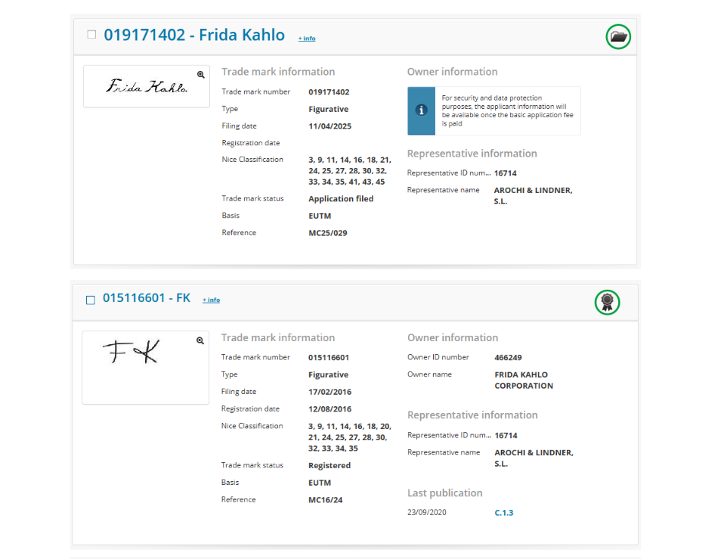724x559 pixels.
Task: Select the reference value MC25/029
Action: [328, 233]
